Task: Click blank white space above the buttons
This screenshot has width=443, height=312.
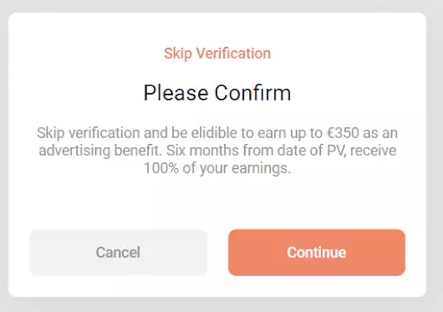Action: point(217,202)
